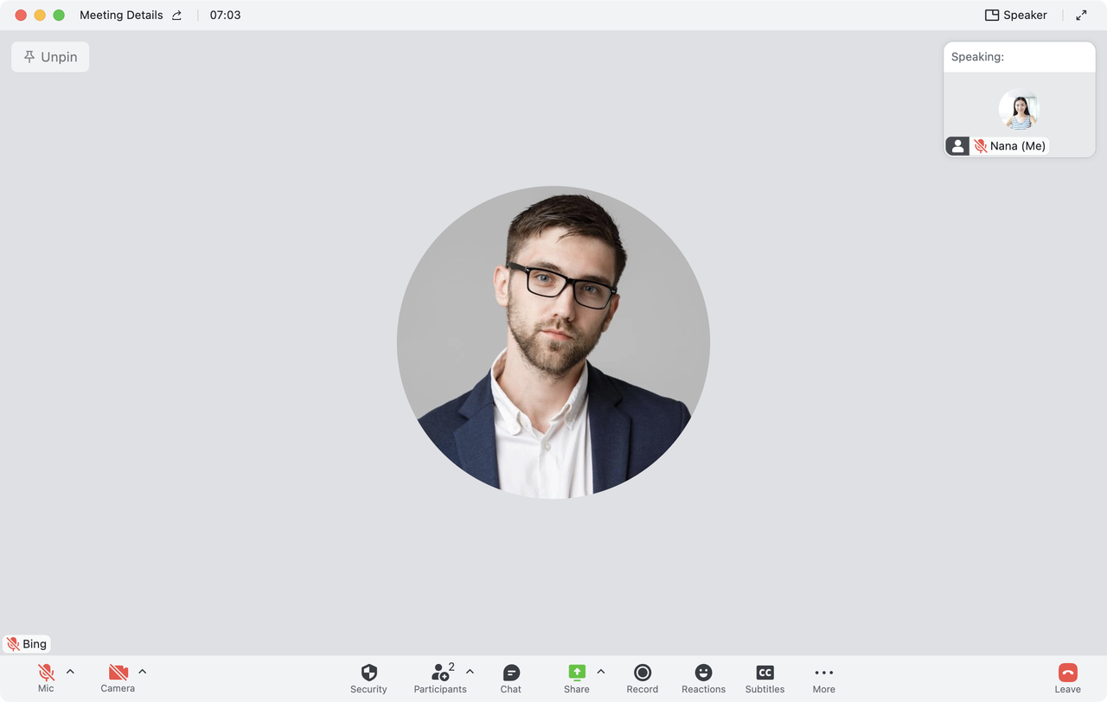This screenshot has width=1107, height=702.
Task: Unmute the microphone
Action: point(46,673)
